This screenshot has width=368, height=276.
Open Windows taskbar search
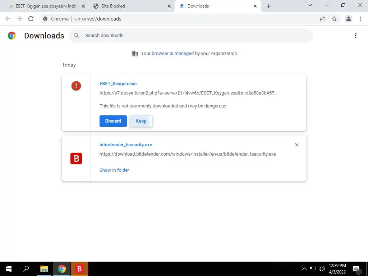pos(26,269)
